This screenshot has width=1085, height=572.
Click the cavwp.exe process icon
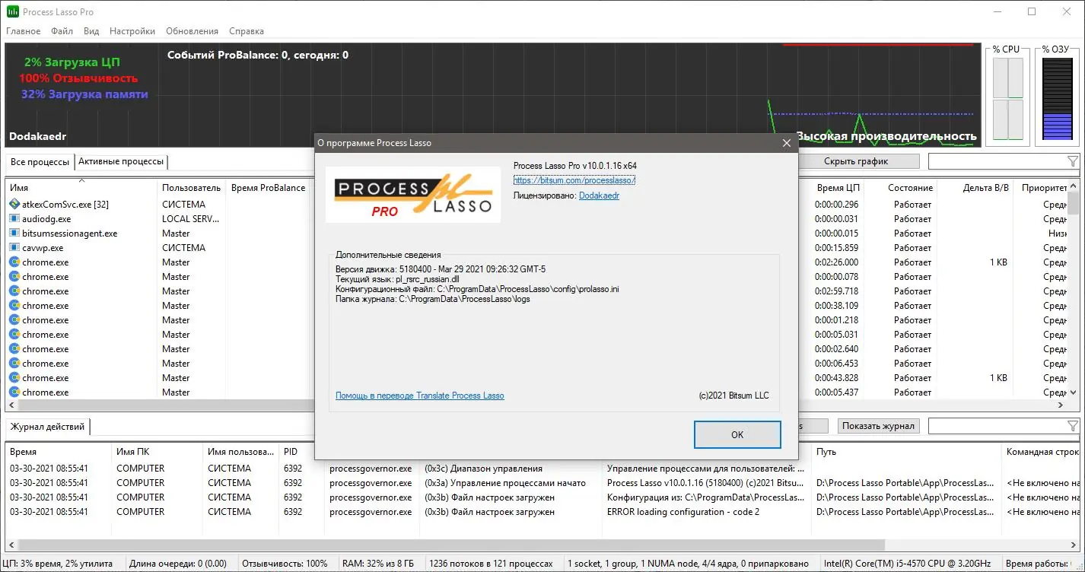tap(14, 247)
